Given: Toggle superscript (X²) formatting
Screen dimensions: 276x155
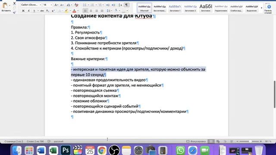Looking at the screenshot, I should point(53,11).
